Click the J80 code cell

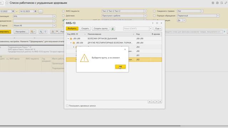138,51
